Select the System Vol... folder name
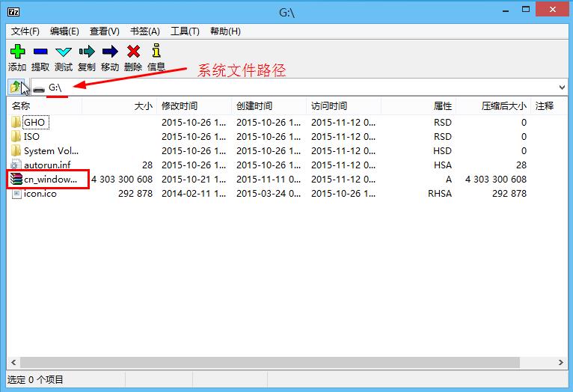This screenshot has height=392, width=573. tap(51, 150)
